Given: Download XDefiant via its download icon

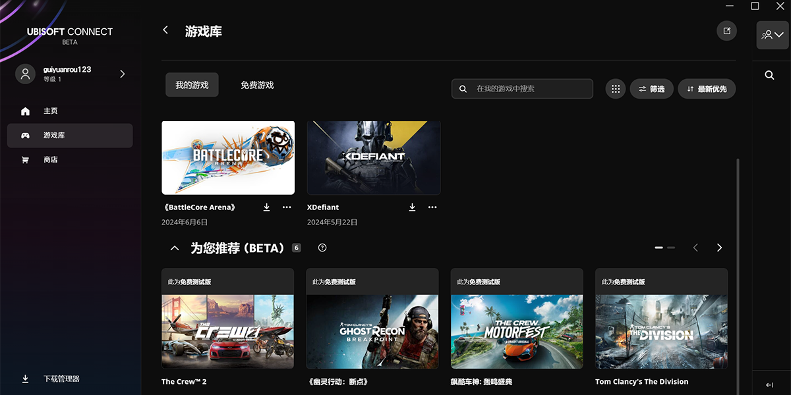Looking at the screenshot, I should [412, 207].
